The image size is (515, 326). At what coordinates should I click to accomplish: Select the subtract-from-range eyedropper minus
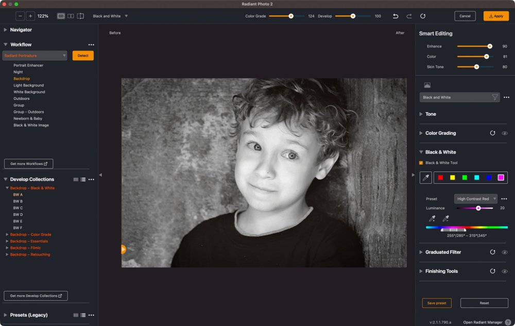(x=445, y=219)
